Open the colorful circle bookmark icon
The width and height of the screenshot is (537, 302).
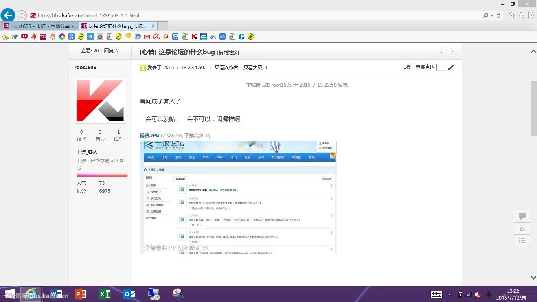tap(62, 37)
